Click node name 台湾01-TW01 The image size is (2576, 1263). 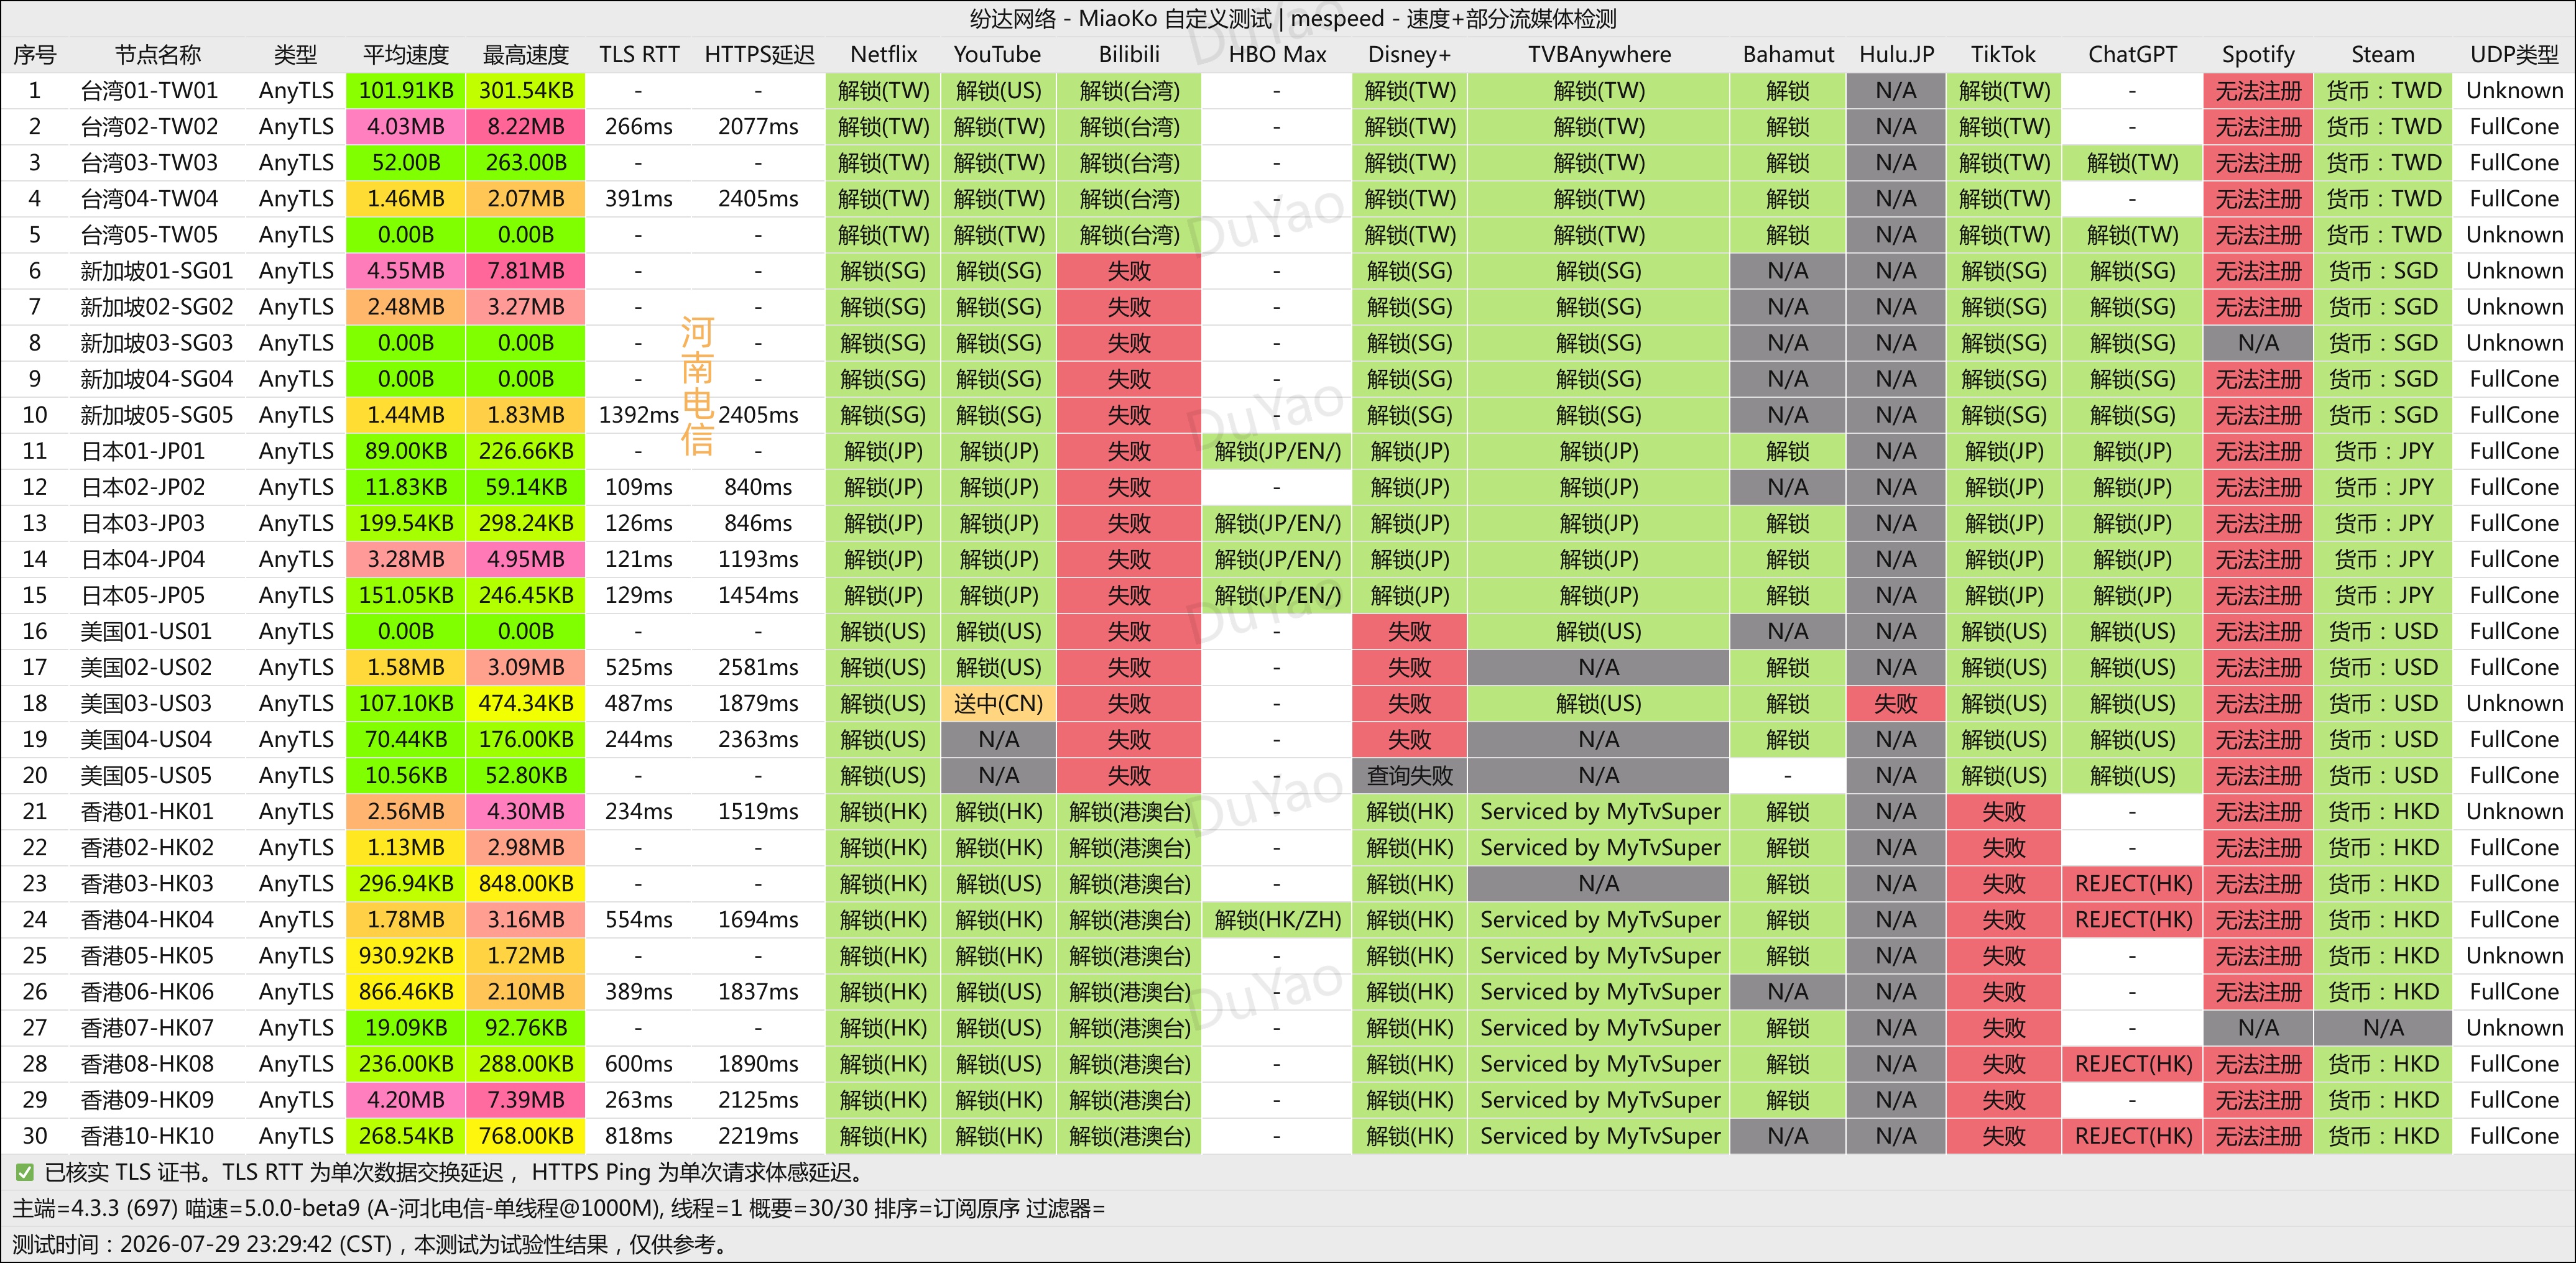(149, 91)
